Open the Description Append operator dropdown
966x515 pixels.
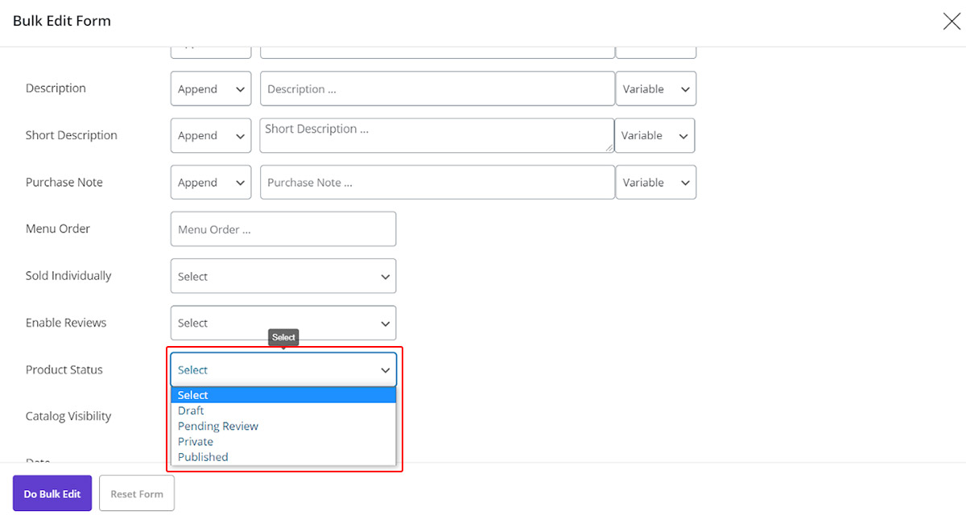(211, 89)
